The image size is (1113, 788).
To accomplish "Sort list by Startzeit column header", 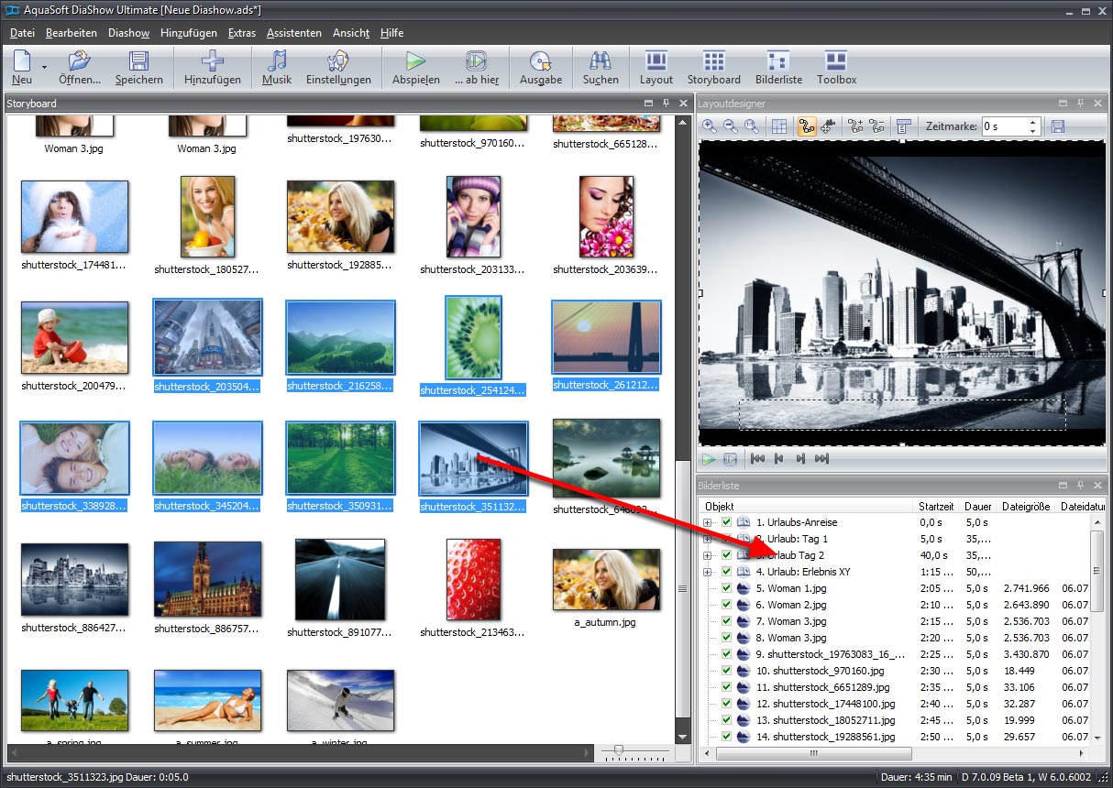I will pyautogui.click(x=936, y=506).
